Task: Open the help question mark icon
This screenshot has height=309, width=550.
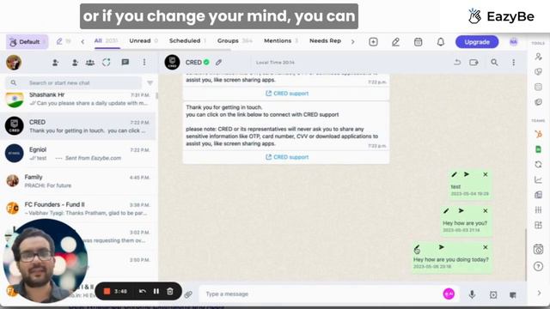Action: point(539,267)
